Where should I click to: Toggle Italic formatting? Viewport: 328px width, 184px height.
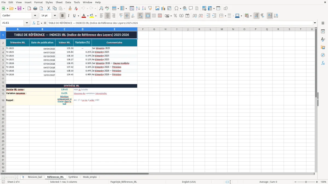click(x=68, y=16)
